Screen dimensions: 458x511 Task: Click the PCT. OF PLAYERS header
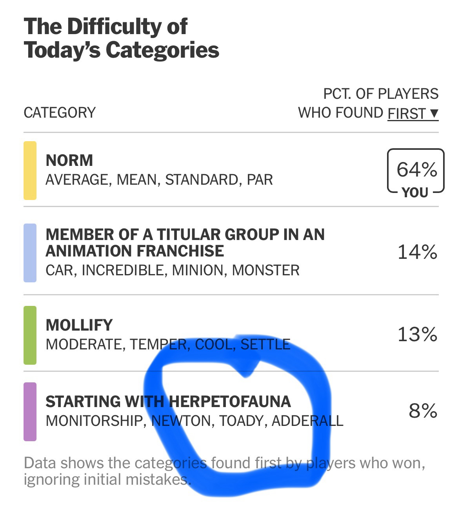point(380,94)
